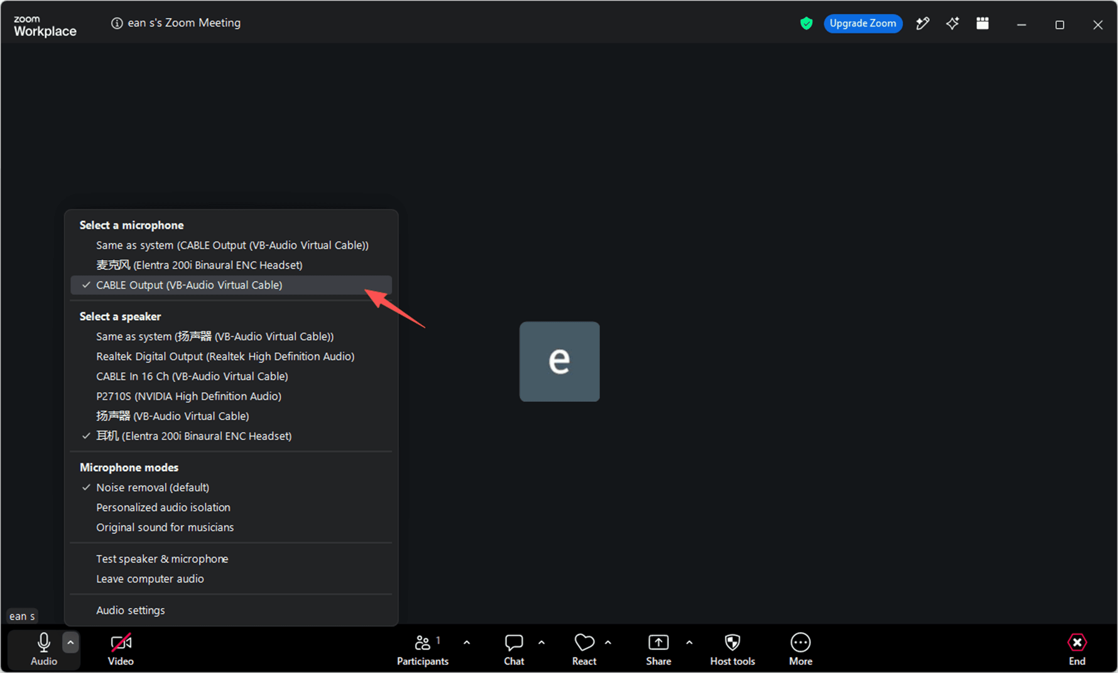The height and width of the screenshot is (673, 1118).
Task: Click the Upgrade Zoom button
Action: (863, 24)
